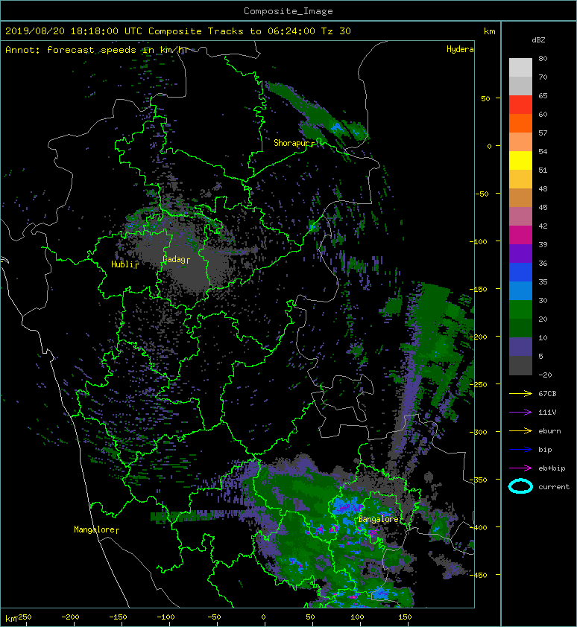The width and height of the screenshot is (577, 627).
Task: Pick the 35 dBZ light blue swatch
Action: (x=520, y=290)
